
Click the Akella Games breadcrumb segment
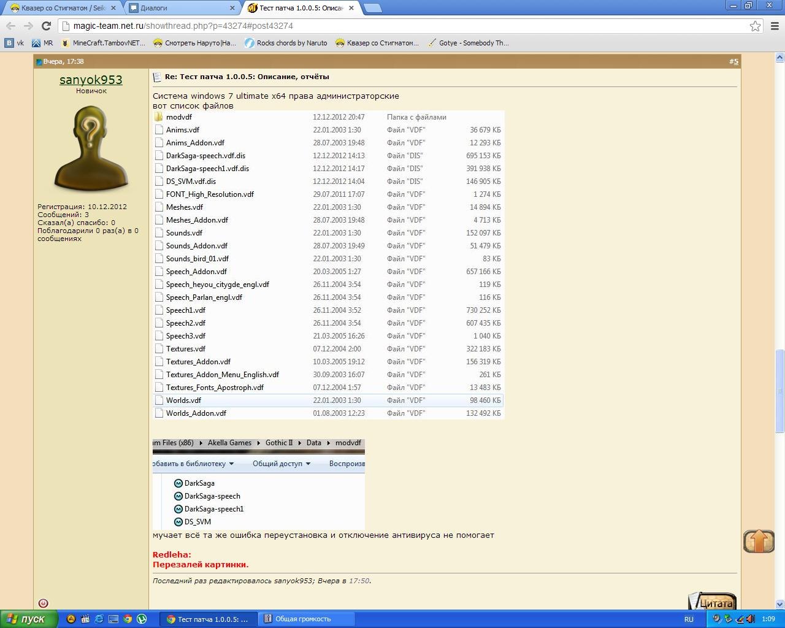point(229,443)
